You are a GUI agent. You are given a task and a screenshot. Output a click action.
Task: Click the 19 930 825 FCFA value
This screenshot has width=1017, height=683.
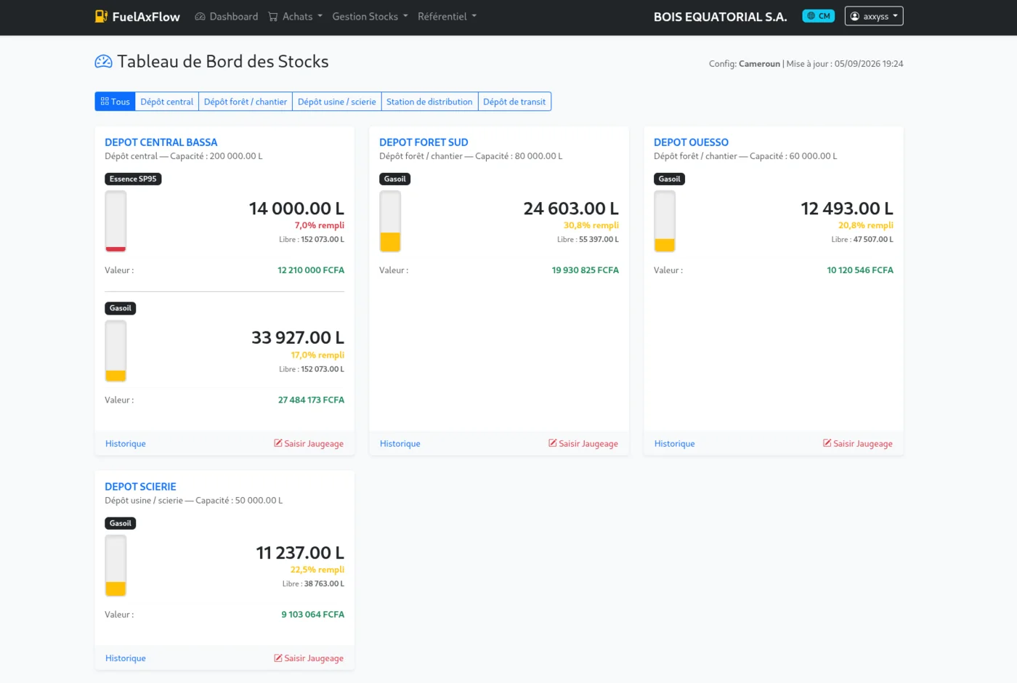(586, 270)
